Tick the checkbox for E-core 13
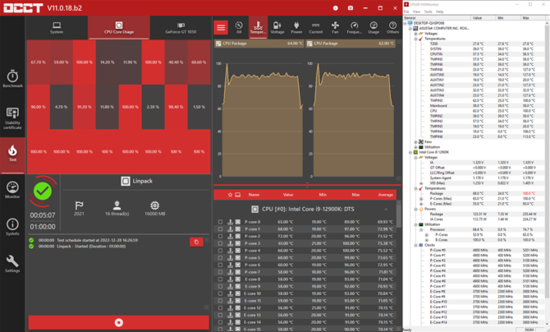 [x=220, y=315]
